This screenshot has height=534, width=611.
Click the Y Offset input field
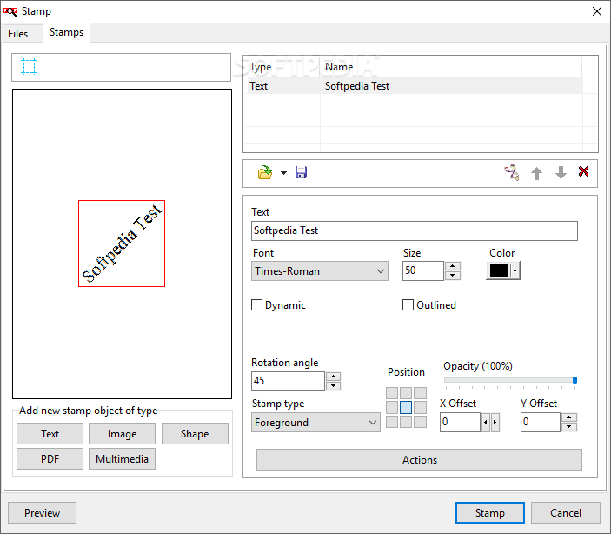(541, 422)
